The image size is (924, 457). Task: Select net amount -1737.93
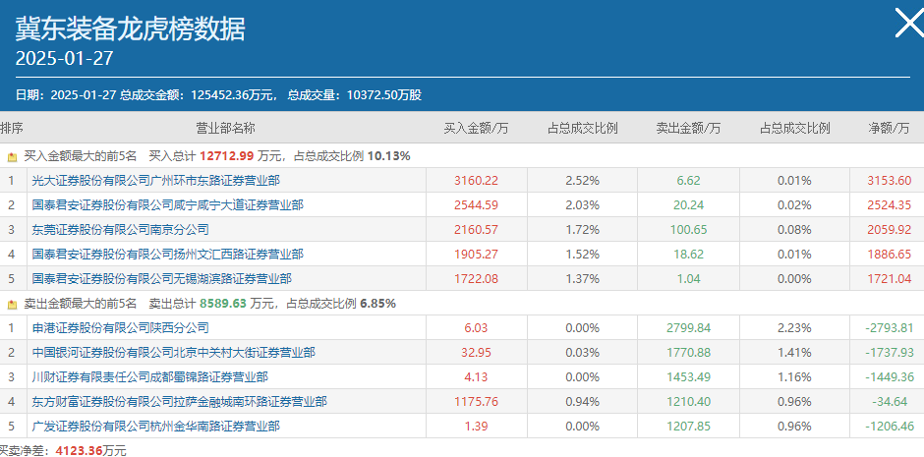pos(890,353)
